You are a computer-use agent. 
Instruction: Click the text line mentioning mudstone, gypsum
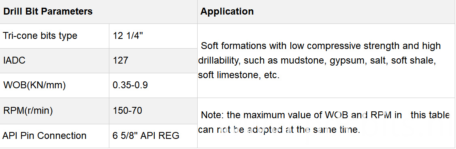tap(317, 61)
